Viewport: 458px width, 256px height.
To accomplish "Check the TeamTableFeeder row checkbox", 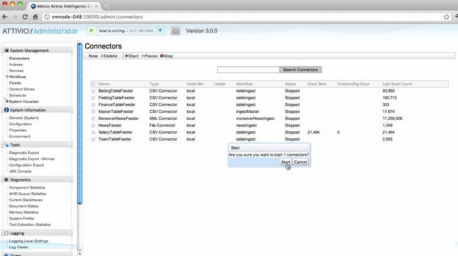I will point(93,139).
